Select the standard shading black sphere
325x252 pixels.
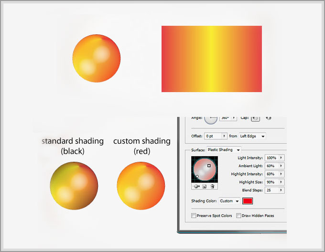click(x=74, y=186)
